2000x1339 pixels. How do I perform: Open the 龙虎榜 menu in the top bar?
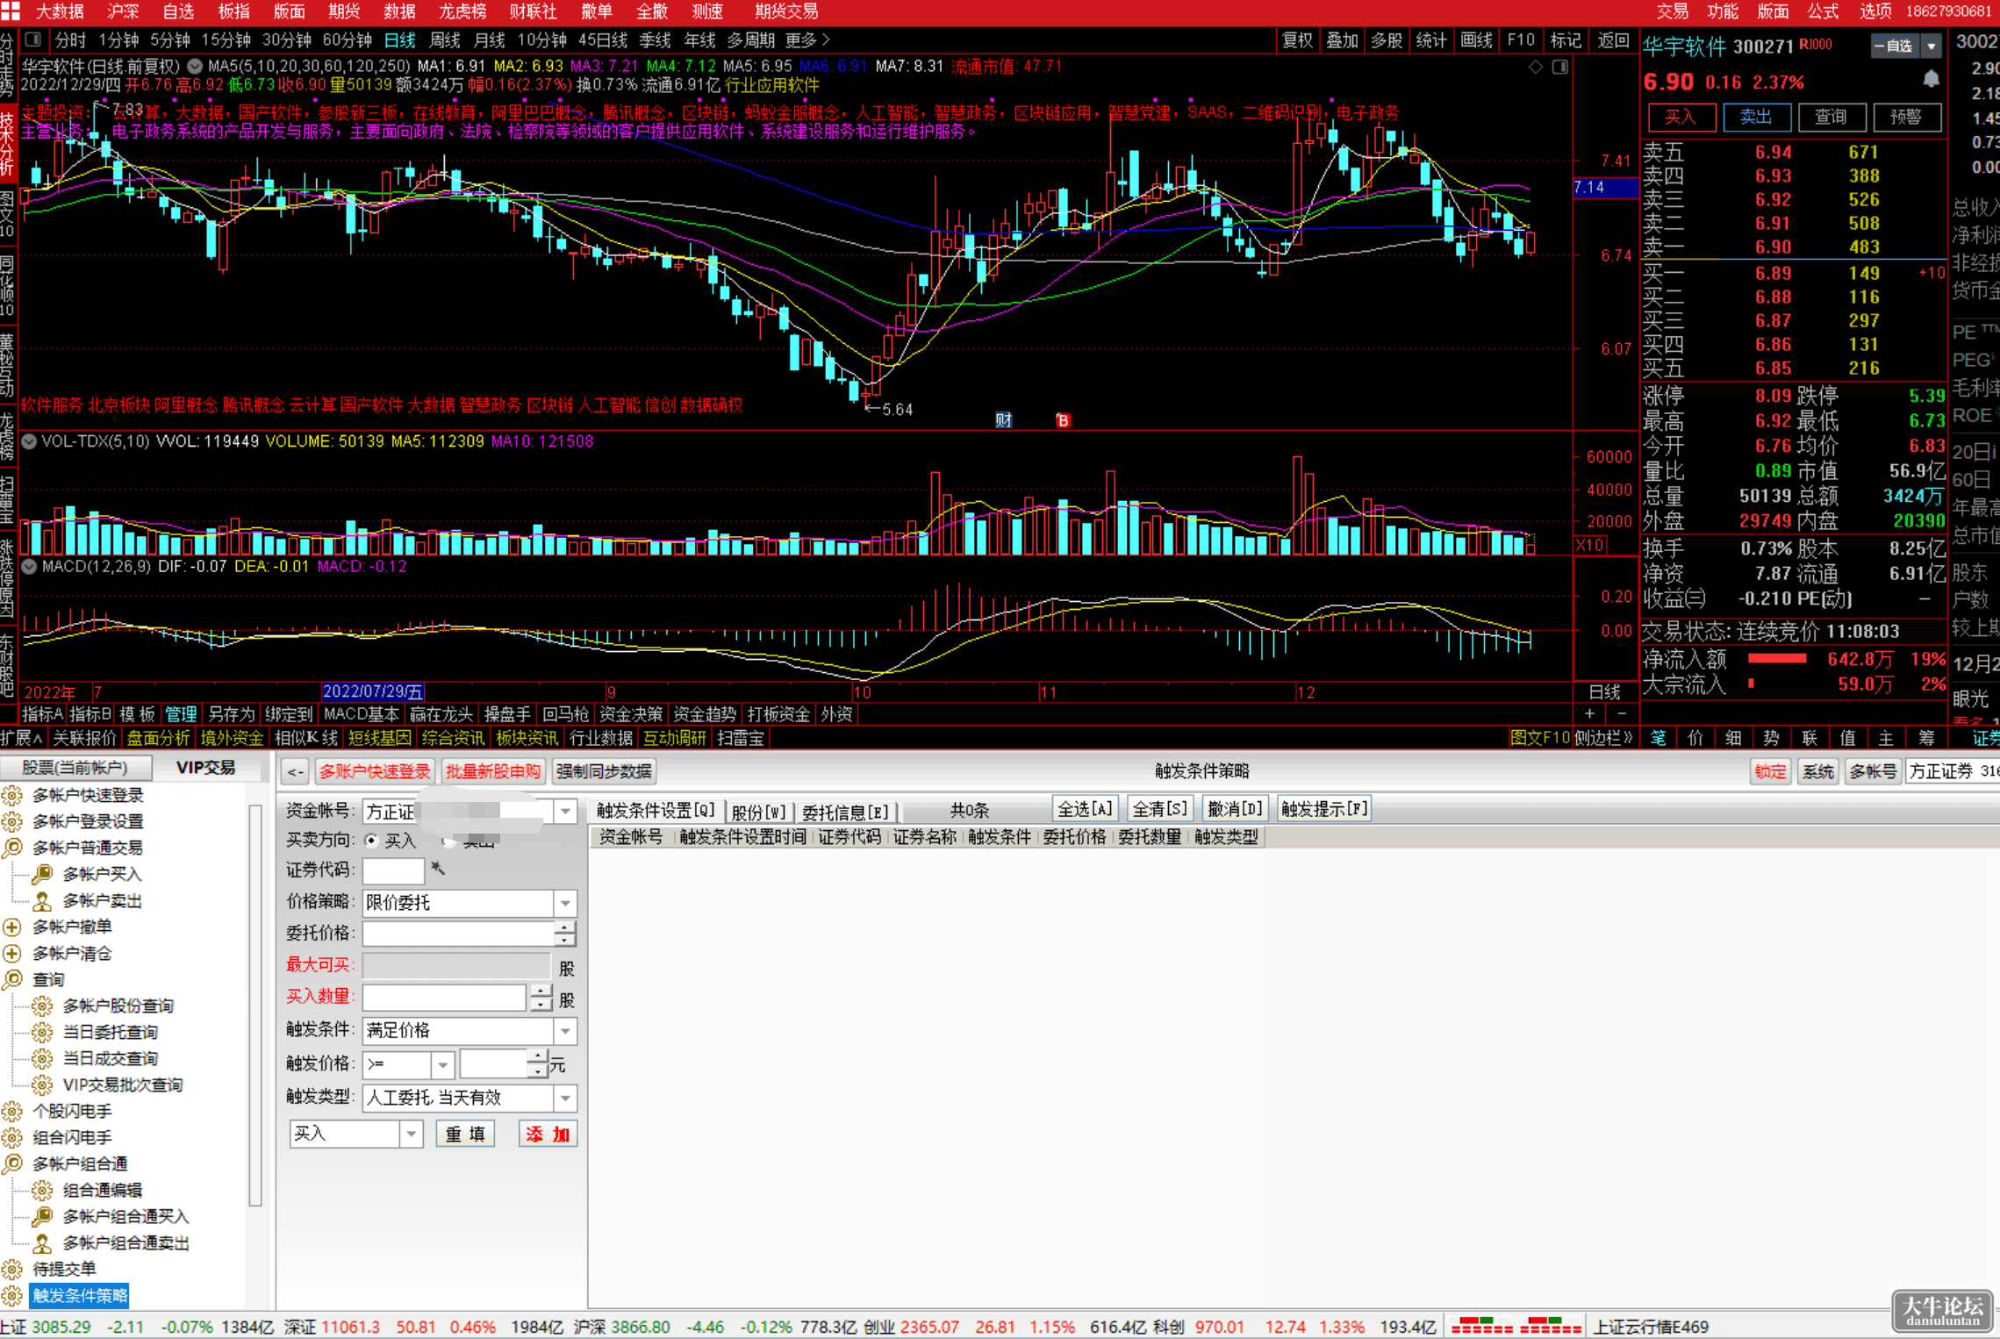click(462, 11)
